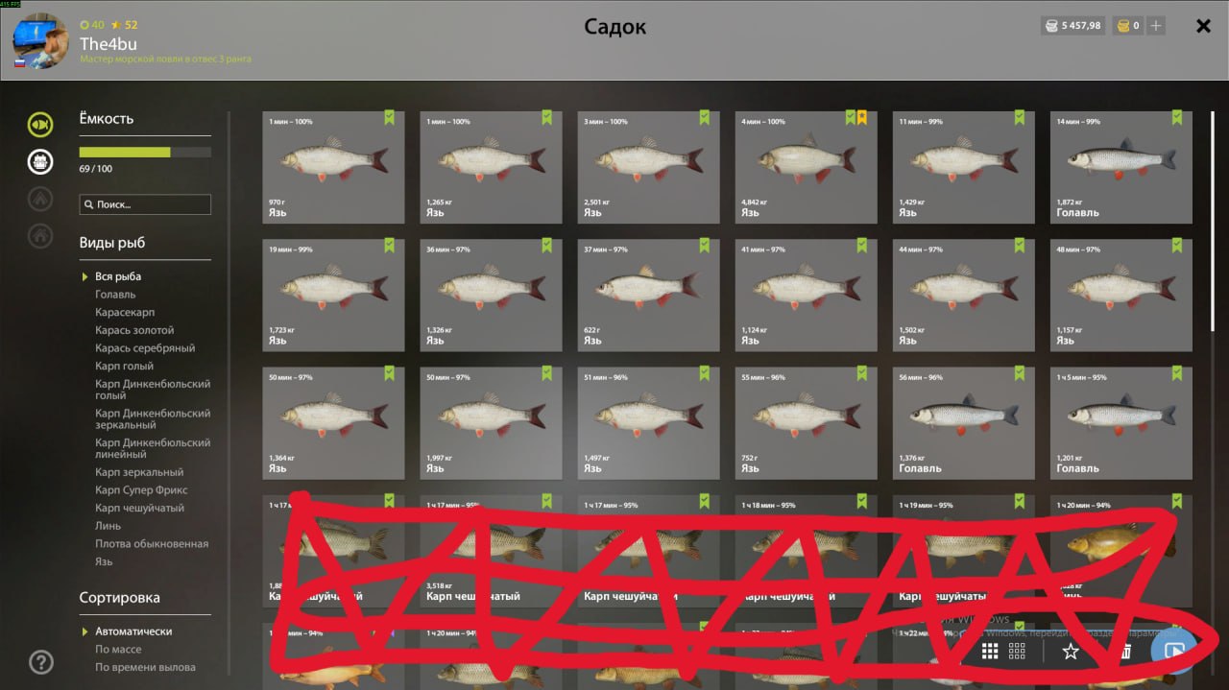
Task: Switch to large grid view icon
Action: click(x=990, y=652)
